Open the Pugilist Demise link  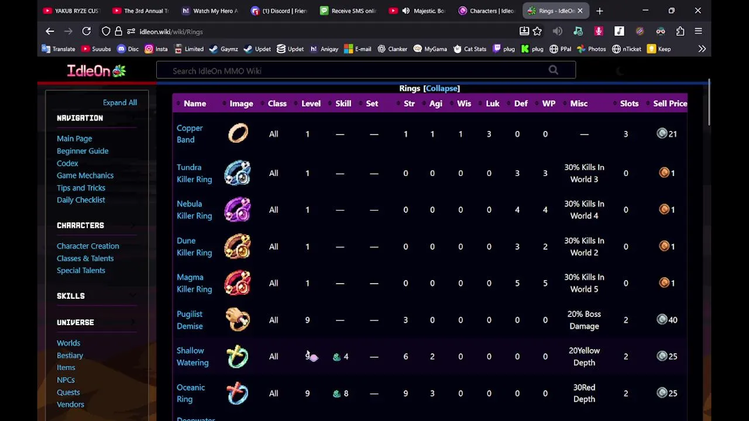point(190,320)
